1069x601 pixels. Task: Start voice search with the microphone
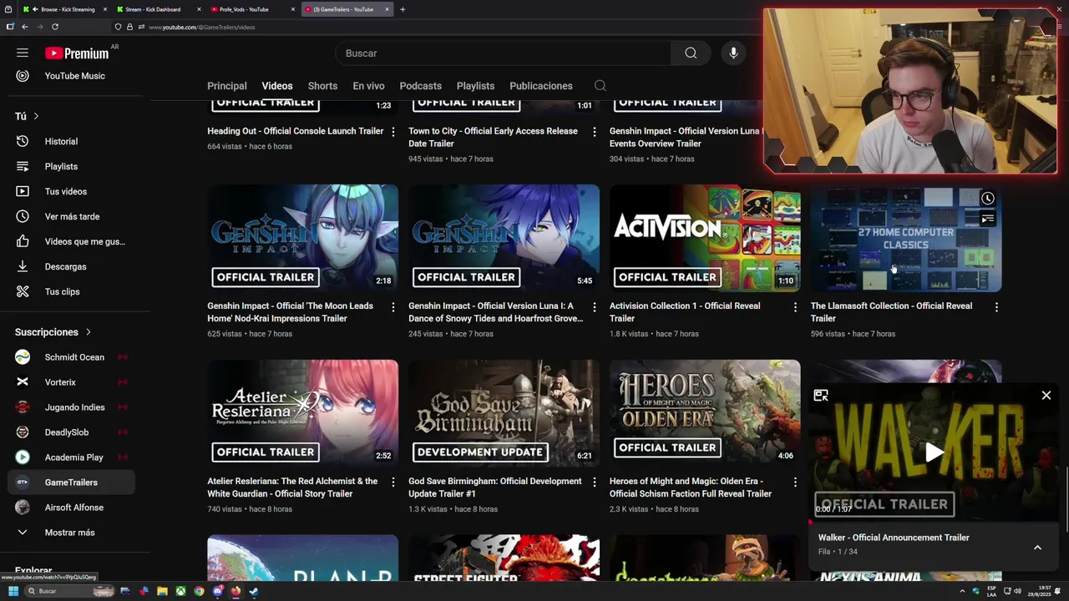pyautogui.click(x=733, y=53)
